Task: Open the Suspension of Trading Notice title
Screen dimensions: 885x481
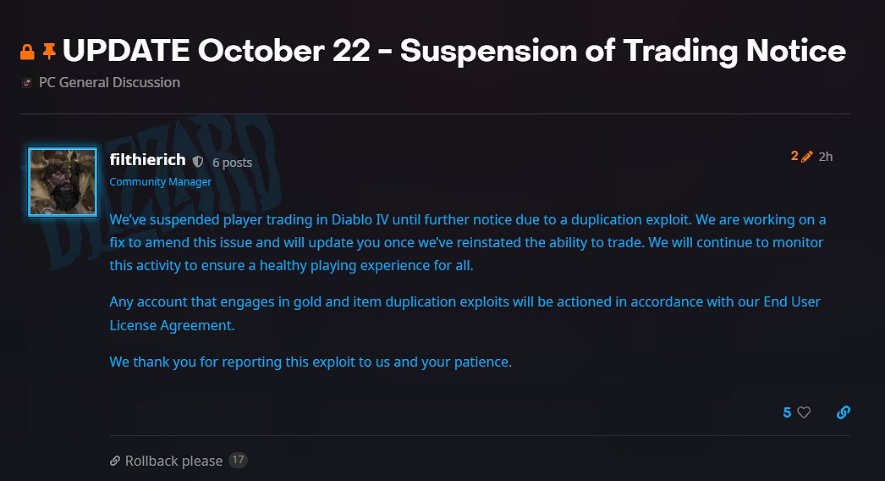Action: coord(453,51)
